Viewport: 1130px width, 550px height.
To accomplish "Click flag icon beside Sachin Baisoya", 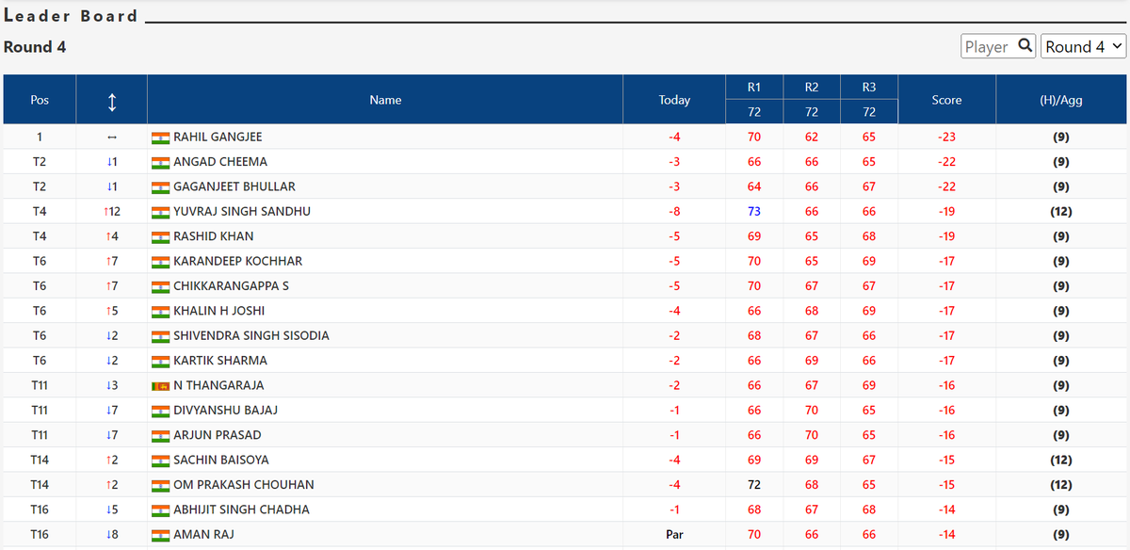I will [x=160, y=461].
